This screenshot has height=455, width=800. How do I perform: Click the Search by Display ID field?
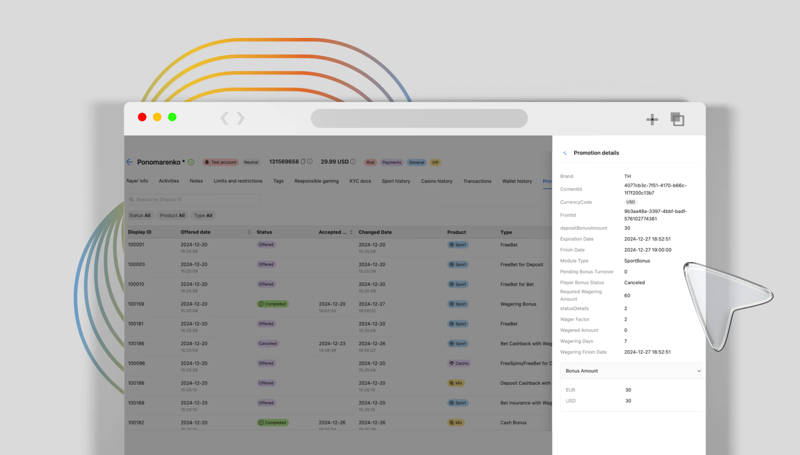pyautogui.click(x=195, y=200)
